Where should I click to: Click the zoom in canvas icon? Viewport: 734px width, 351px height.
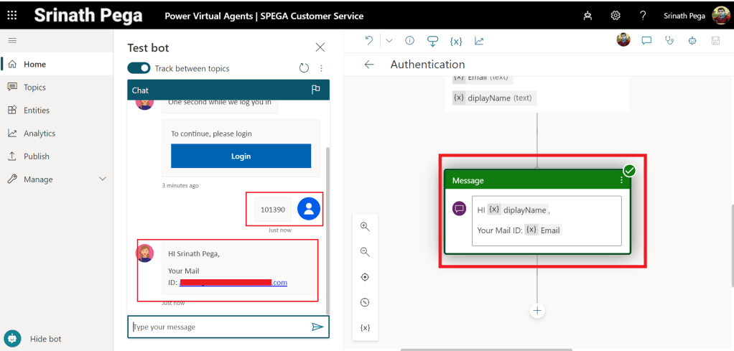coord(365,227)
